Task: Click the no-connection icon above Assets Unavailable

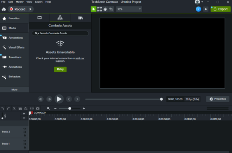Action: pyautogui.click(x=60, y=44)
